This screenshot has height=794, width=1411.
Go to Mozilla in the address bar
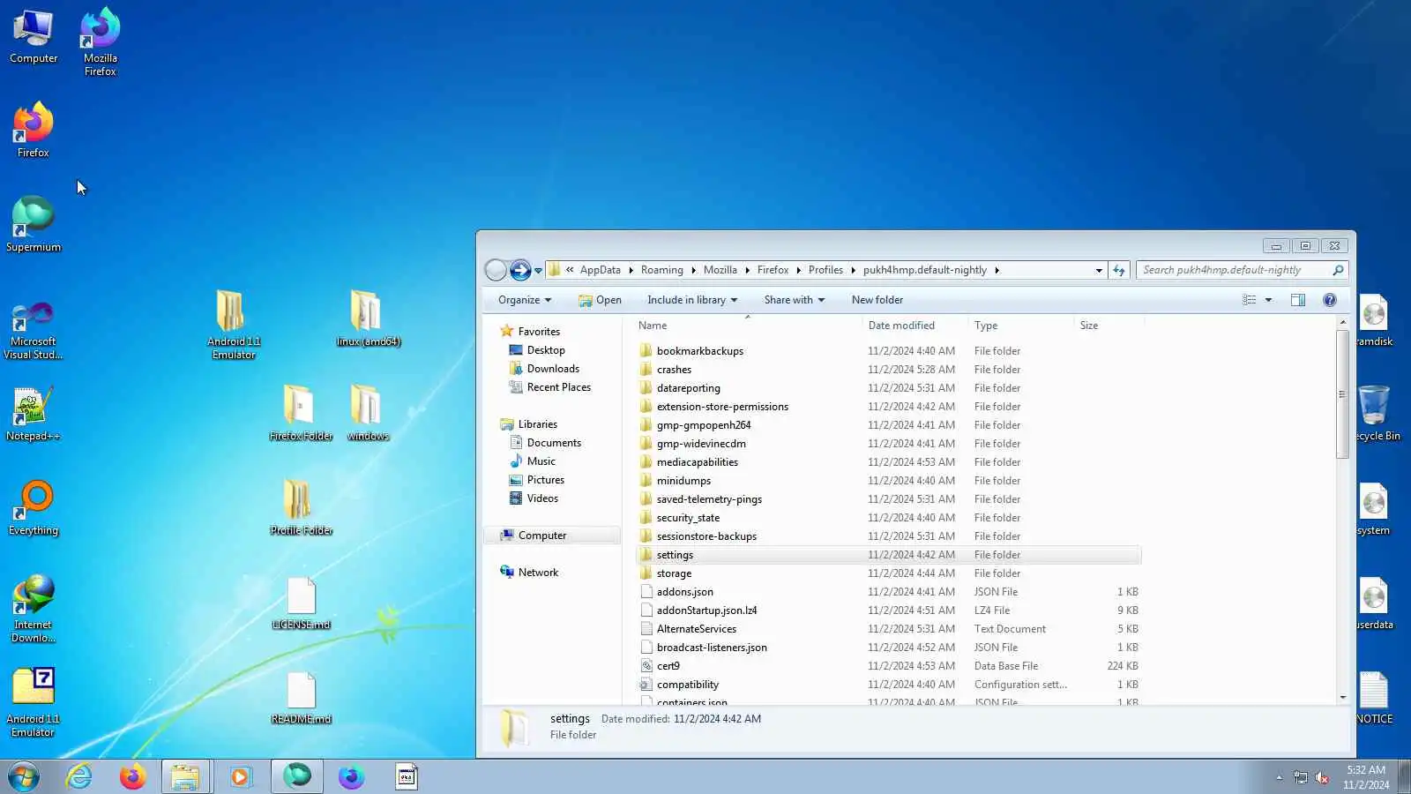coord(720,270)
